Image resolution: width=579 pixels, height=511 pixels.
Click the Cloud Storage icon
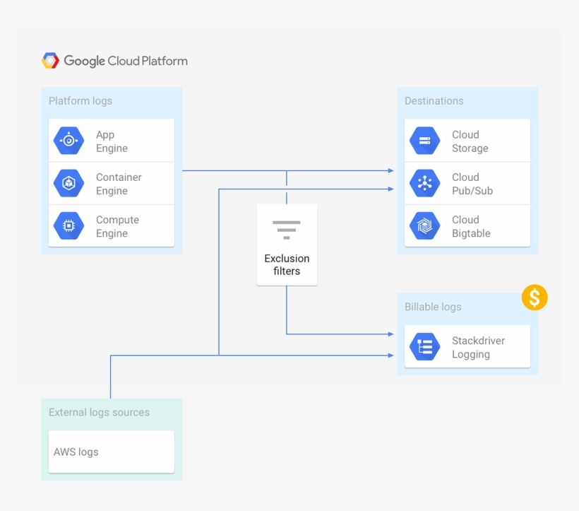(x=424, y=139)
